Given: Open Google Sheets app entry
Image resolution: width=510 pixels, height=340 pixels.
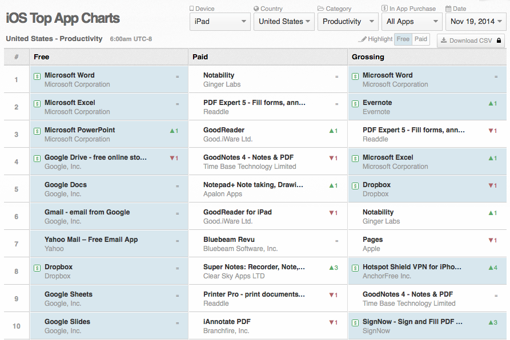Looking at the screenshot, I should 69,294.
